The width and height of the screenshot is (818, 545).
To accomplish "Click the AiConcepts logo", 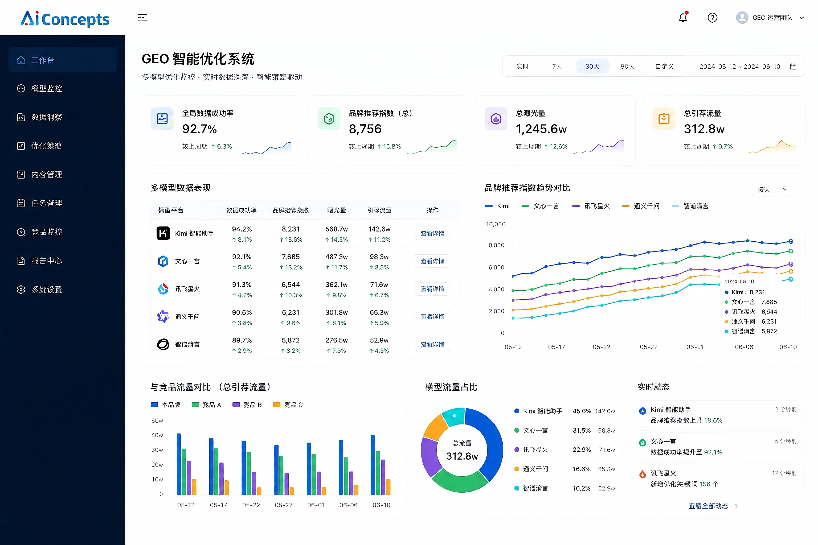I will tap(65, 19).
